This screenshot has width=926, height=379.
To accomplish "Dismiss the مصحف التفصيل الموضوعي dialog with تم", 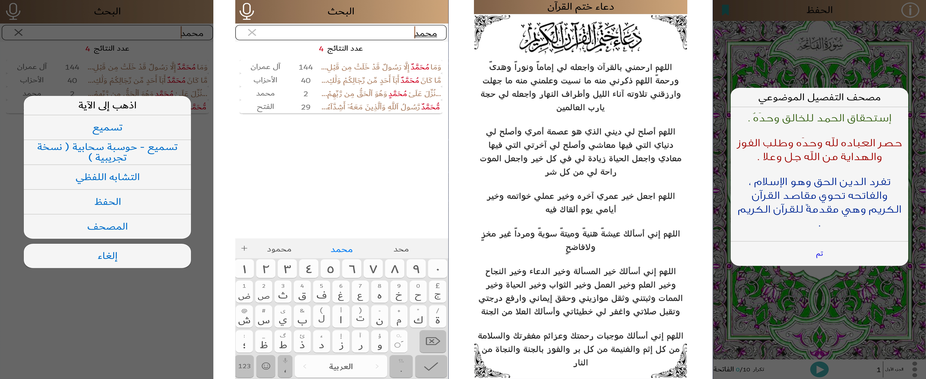I will click(x=819, y=254).
